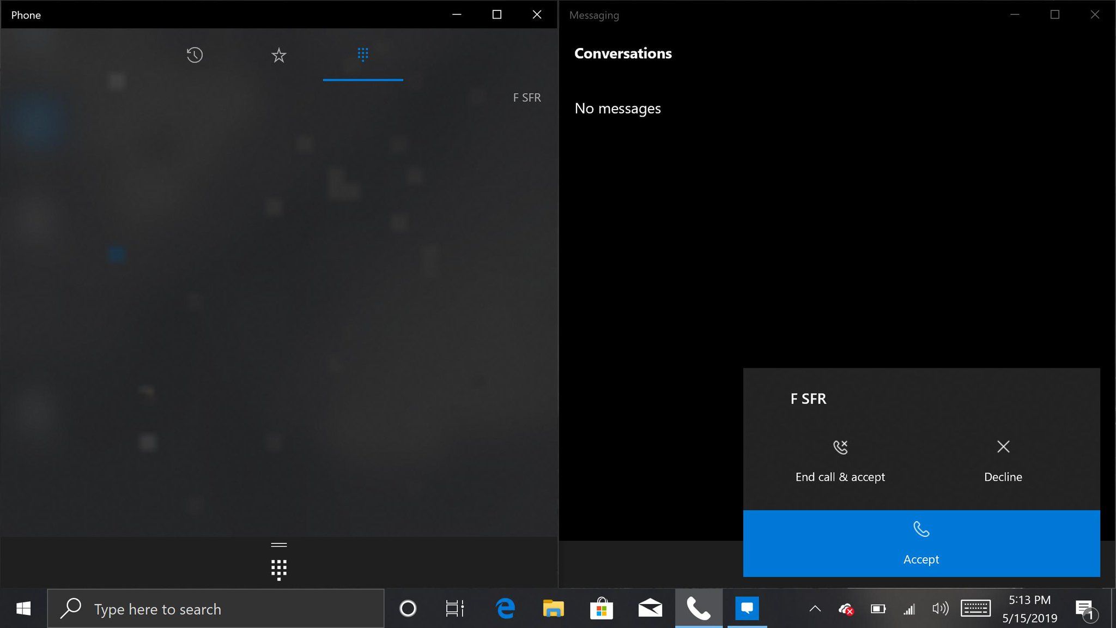The width and height of the screenshot is (1116, 628).
Task: Open cellular signal network flyout
Action: tap(909, 609)
